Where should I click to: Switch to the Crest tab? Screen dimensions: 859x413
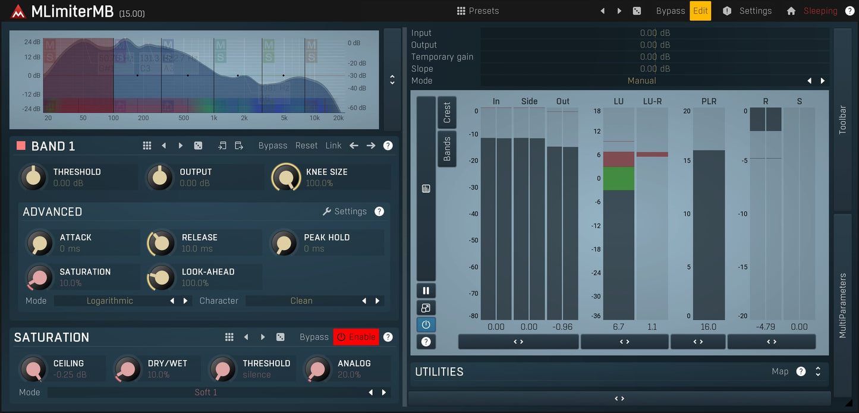[x=447, y=112]
